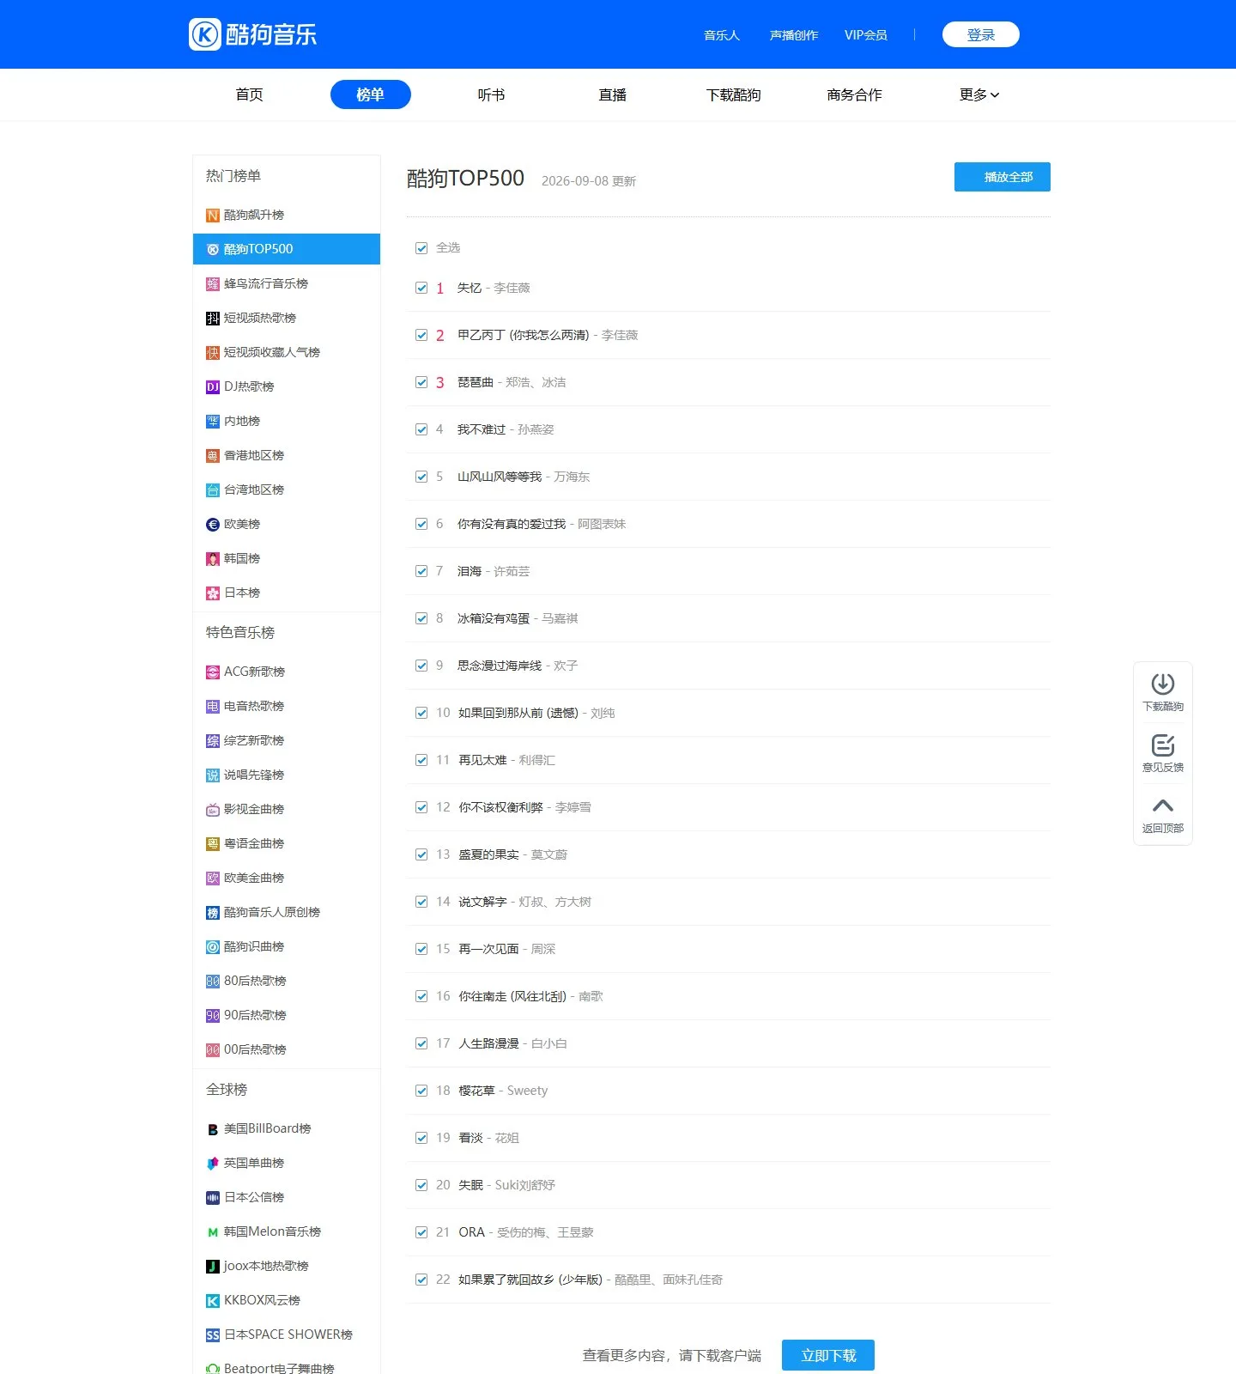Viewport: 1236px width, 1374px height.
Task: Click the ACG新歌榜 icon
Action: [213, 672]
